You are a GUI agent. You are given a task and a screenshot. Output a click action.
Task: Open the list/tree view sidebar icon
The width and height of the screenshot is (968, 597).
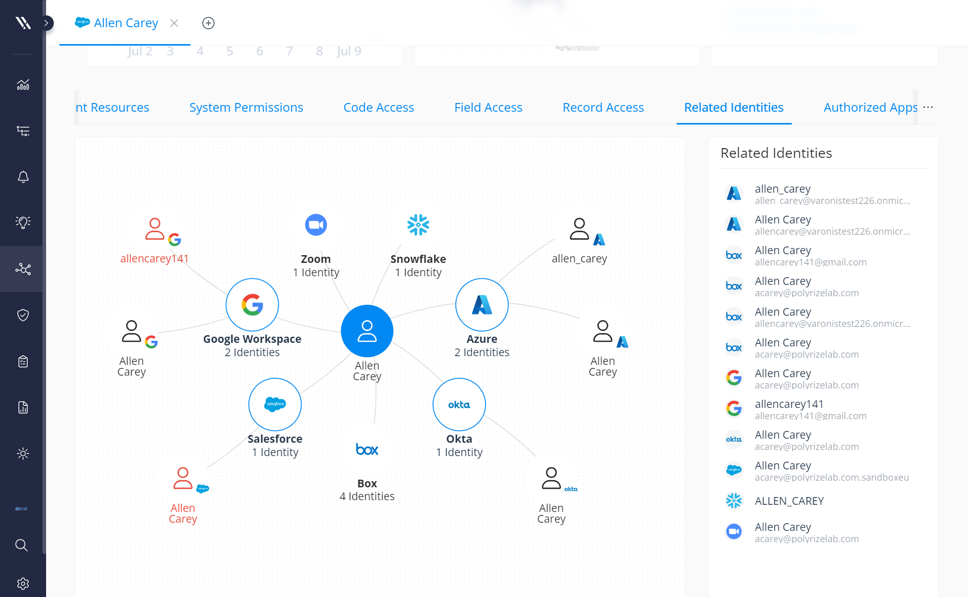[x=23, y=131]
